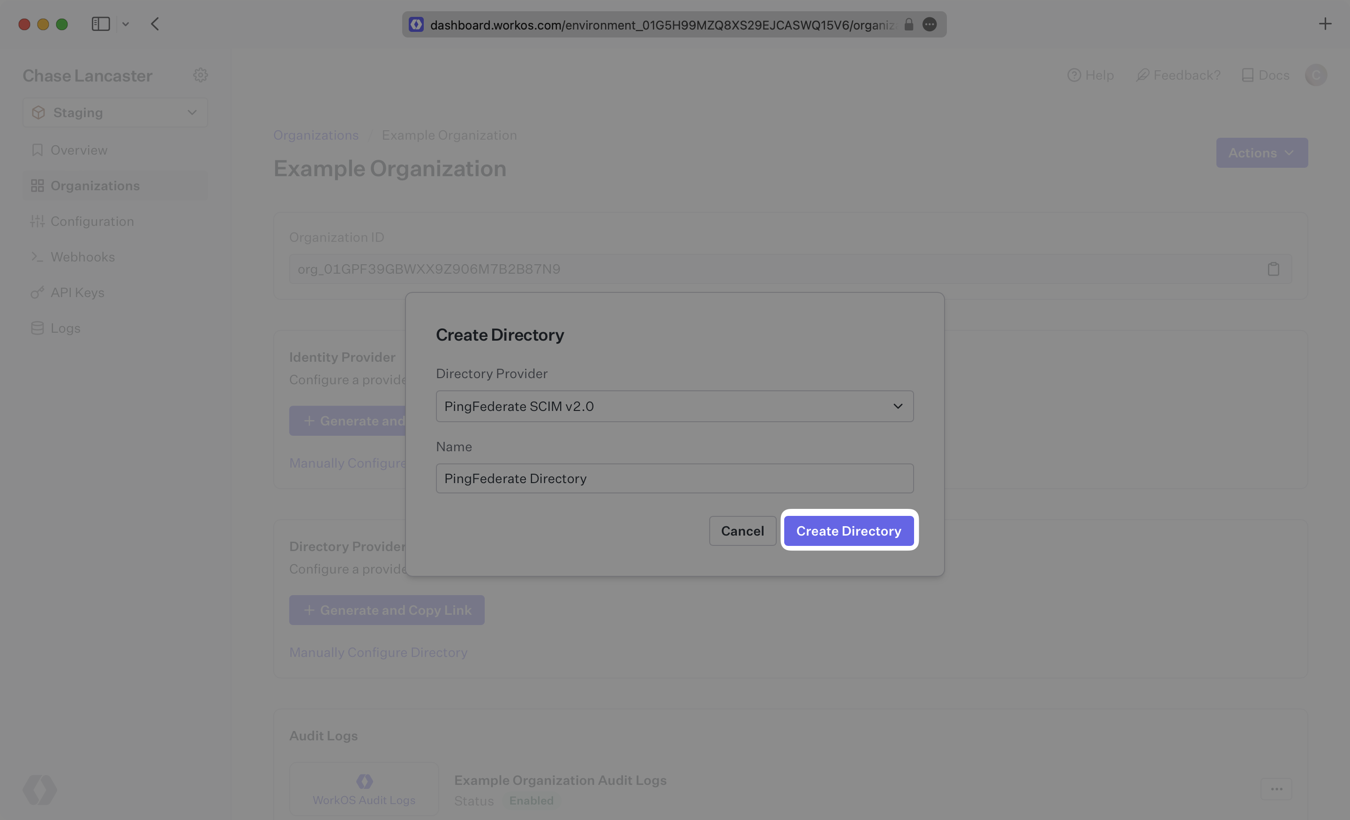Open settings gear next to Chase Lancaster
The width and height of the screenshot is (1350, 820).
(x=201, y=75)
